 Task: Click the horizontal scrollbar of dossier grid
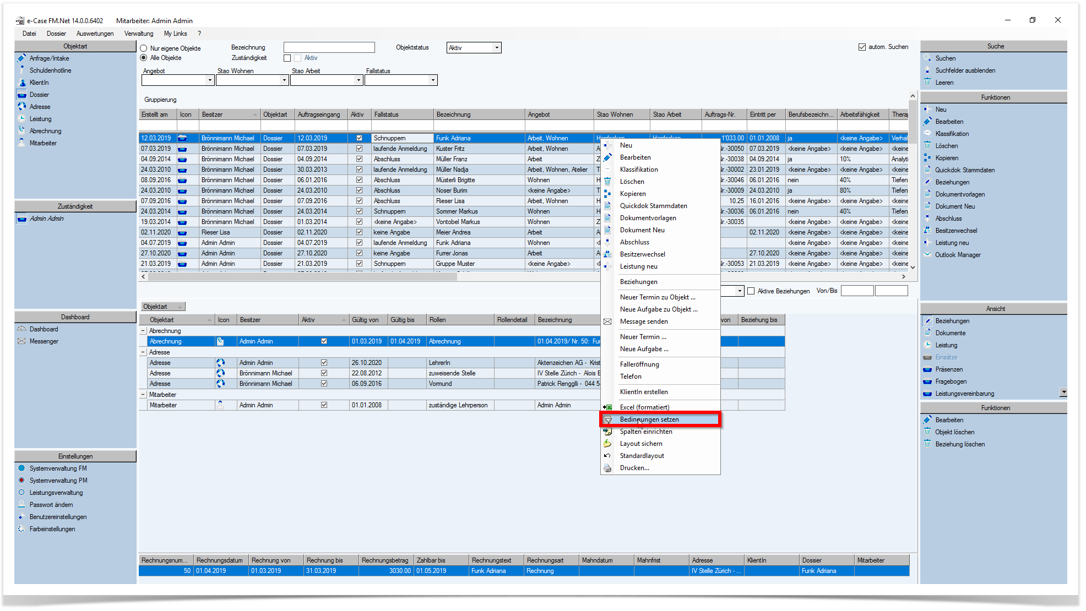(x=302, y=276)
